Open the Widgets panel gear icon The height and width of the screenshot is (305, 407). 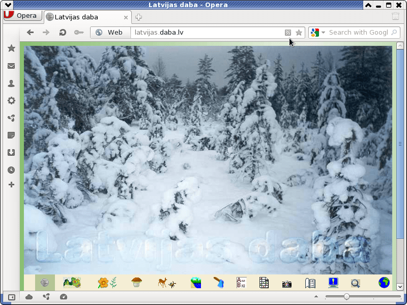click(11, 100)
